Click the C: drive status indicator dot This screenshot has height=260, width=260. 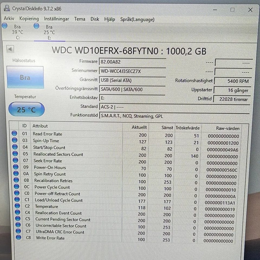[5, 25]
